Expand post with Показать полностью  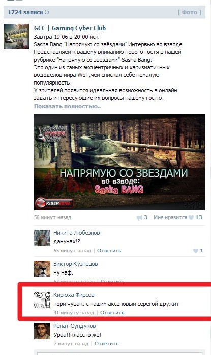(x=67, y=106)
